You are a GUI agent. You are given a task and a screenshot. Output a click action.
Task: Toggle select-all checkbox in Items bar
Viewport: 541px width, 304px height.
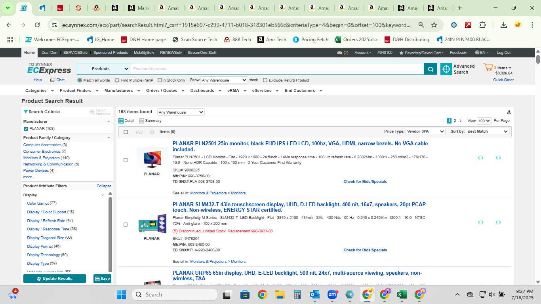(x=126, y=132)
